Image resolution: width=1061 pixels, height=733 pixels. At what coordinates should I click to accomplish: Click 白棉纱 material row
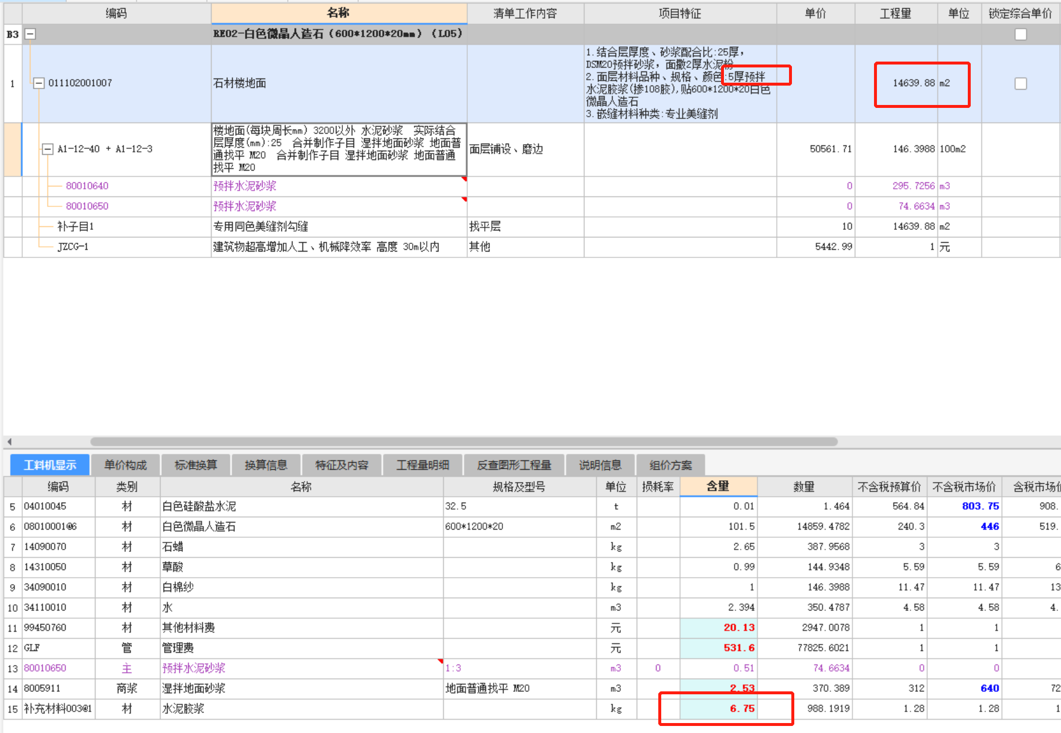pyautogui.click(x=532, y=587)
